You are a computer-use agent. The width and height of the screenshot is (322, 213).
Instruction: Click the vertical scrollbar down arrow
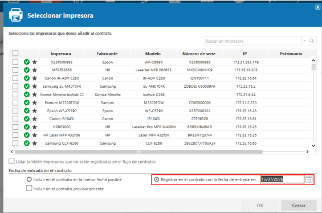tap(313, 146)
